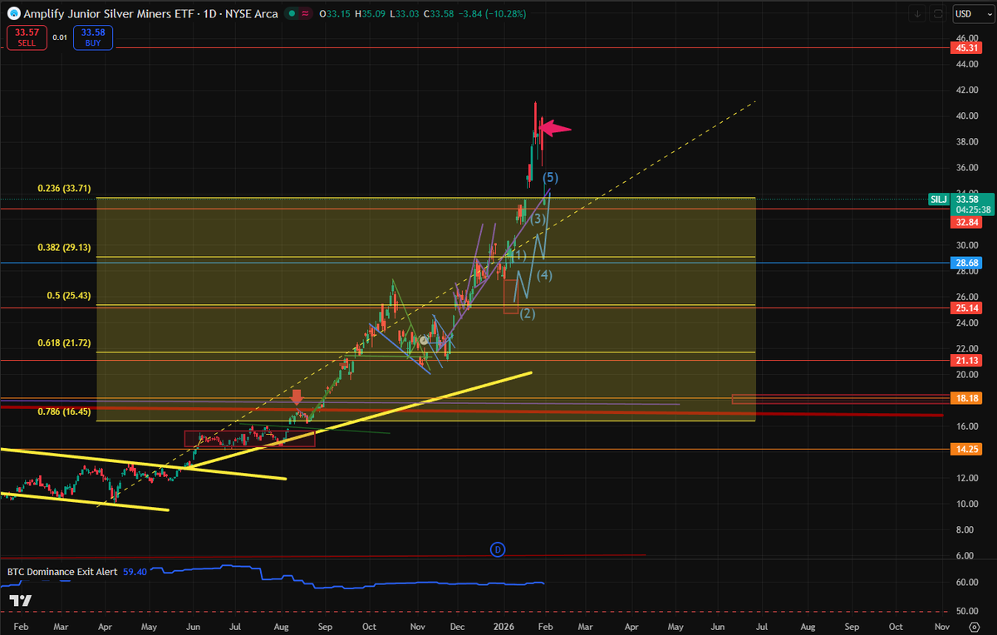Click the pink approximate-data icon in status pill
Viewport: 997px width, 635px height.
(x=305, y=14)
